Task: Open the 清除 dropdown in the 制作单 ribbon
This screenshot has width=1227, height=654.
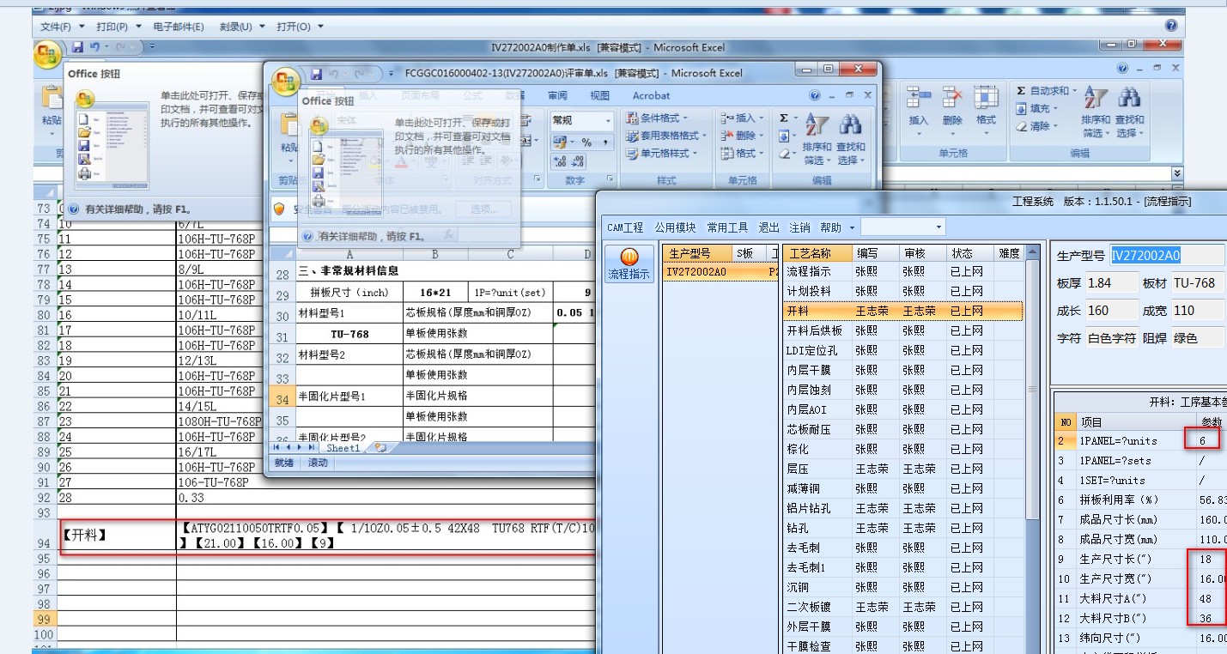Action: (1056, 126)
